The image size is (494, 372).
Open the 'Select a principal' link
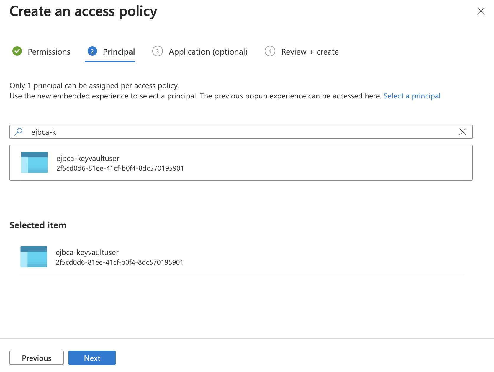412,96
